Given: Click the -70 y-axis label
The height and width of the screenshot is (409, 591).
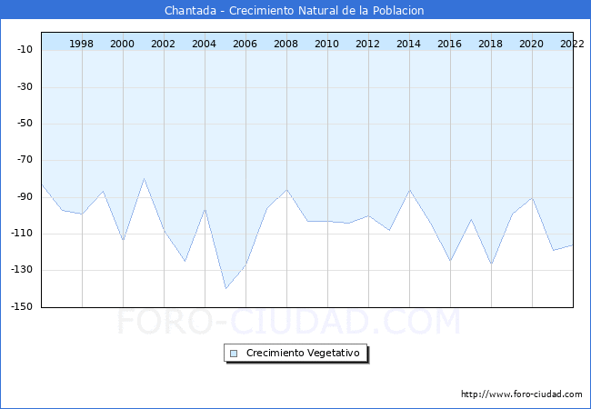Looking at the screenshot, I should (x=25, y=160).
